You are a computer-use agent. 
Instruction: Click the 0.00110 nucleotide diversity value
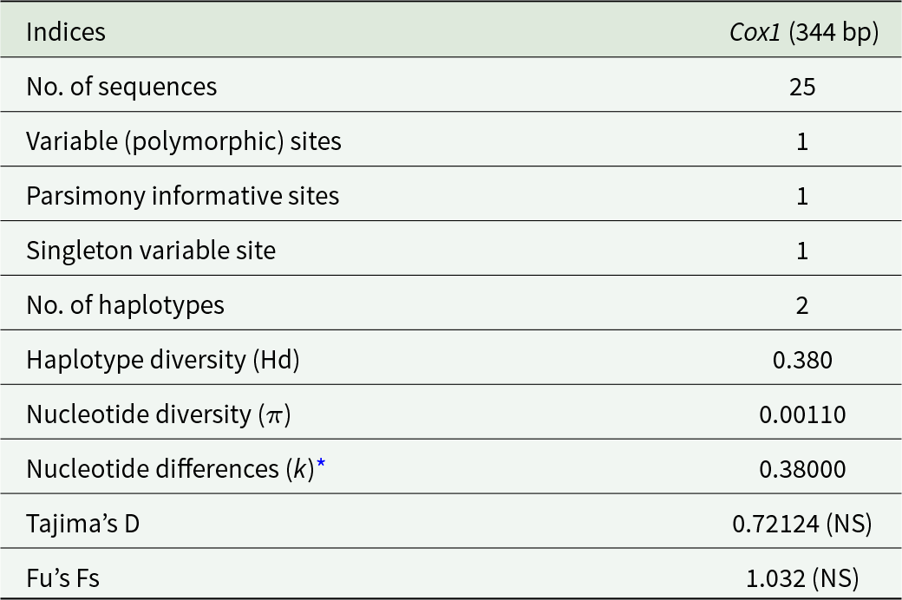pyautogui.click(x=802, y=414)
